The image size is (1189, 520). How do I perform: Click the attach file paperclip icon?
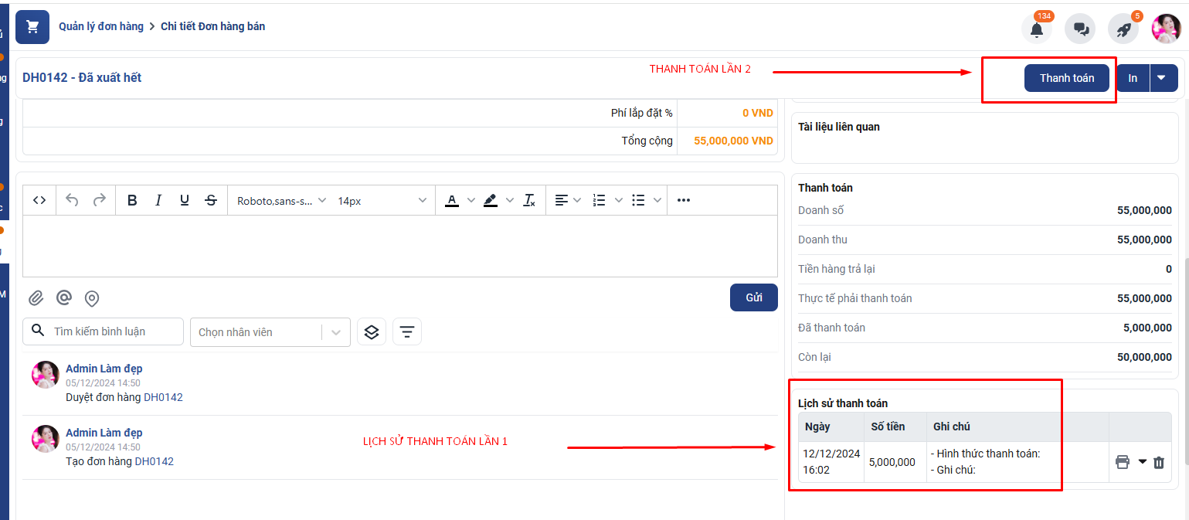36,298
